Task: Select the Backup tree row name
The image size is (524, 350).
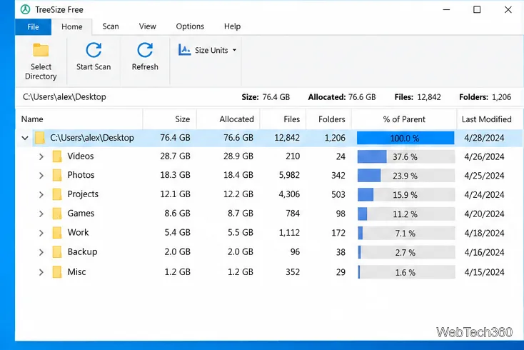Action: 82,251
